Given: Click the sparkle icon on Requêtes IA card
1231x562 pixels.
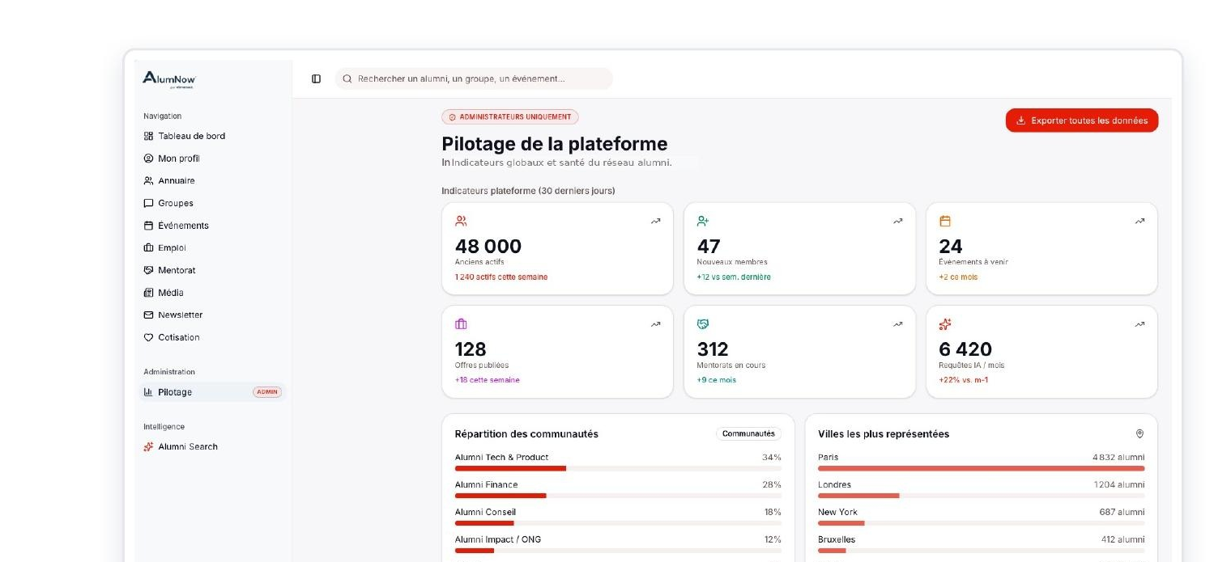Looking at the screenshot, I should 944,324.
